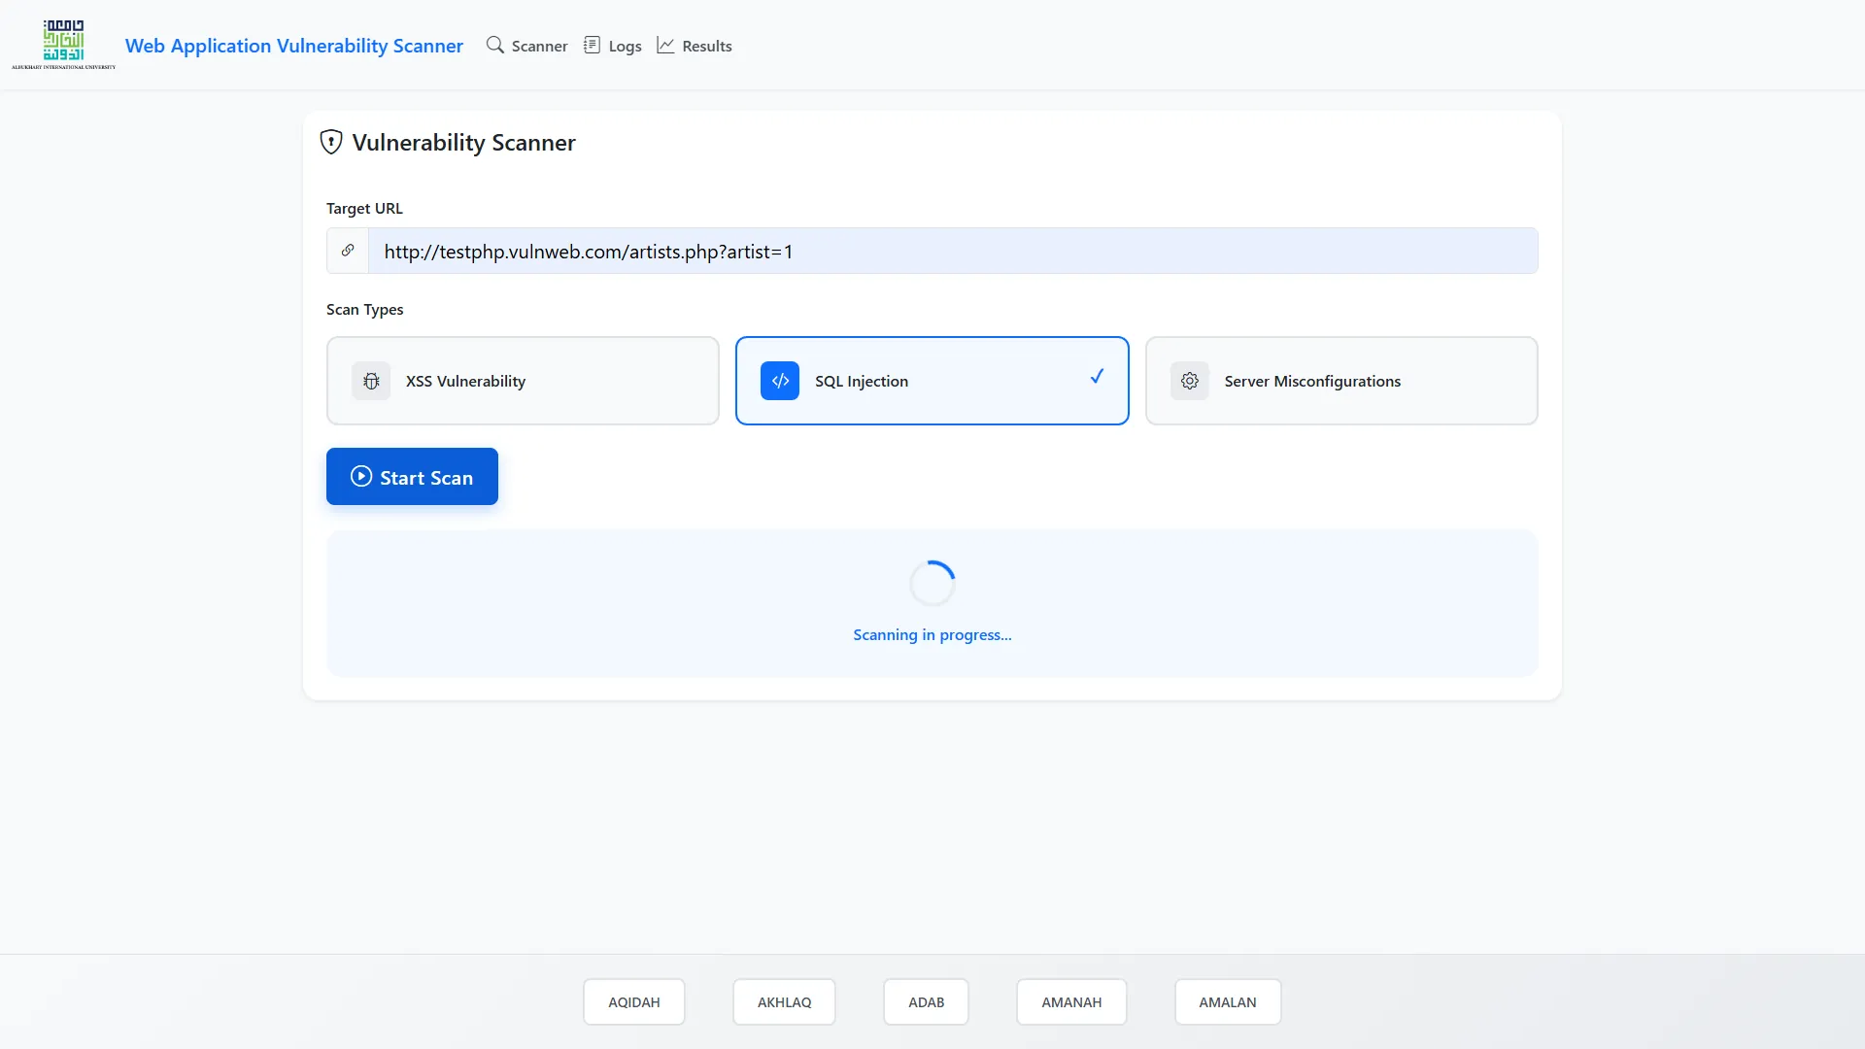Click the magnifier icon beside Scanner
1865x1049 pixels.
tap(495, 45)
